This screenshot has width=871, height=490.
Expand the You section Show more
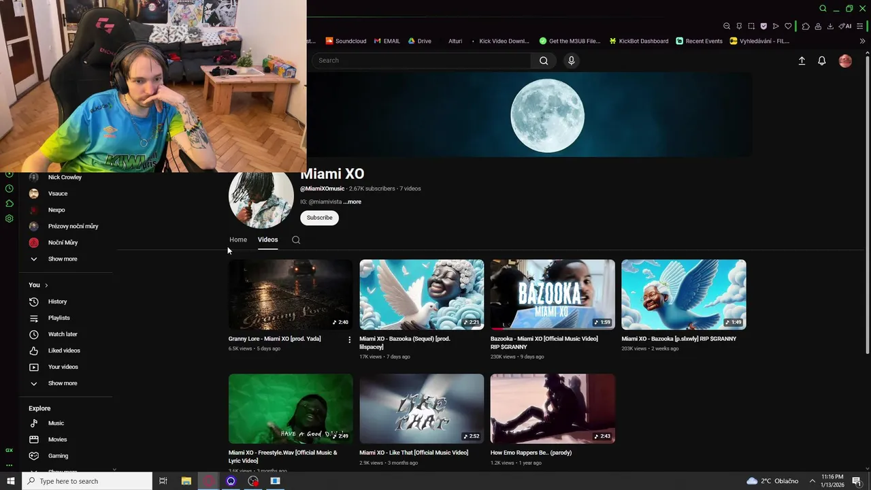pyautogui.click(x=63, y=383)
